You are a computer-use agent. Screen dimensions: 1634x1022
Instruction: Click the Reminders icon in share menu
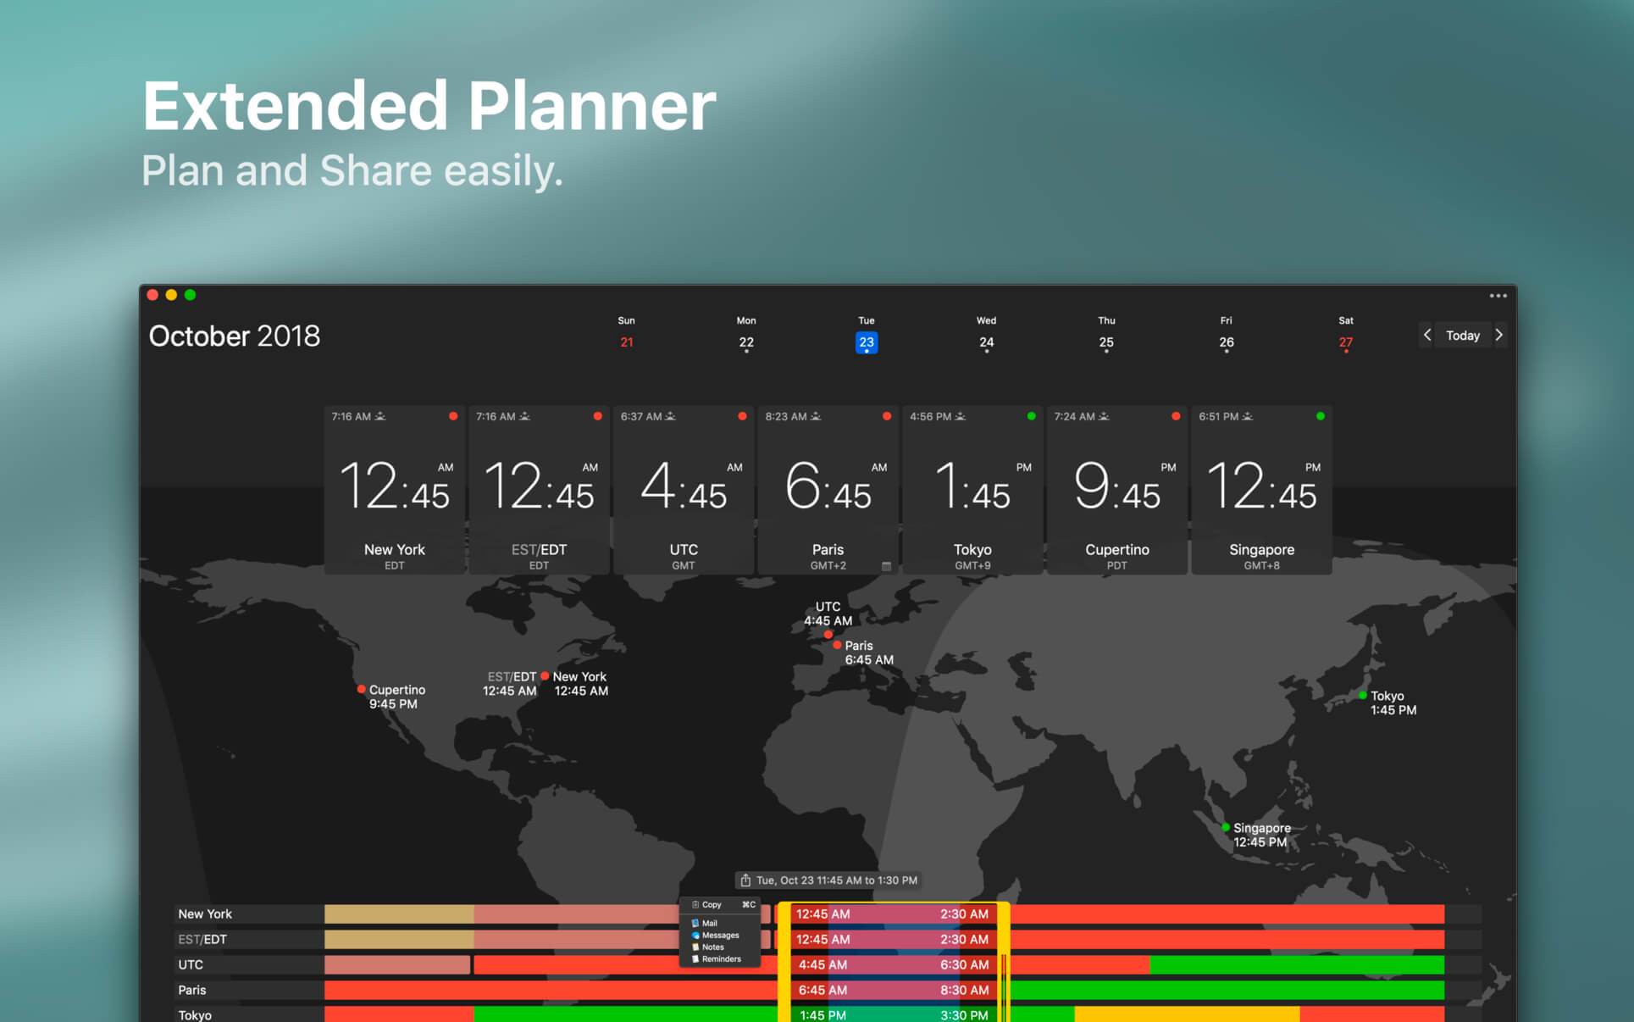[x=696, y=959]
